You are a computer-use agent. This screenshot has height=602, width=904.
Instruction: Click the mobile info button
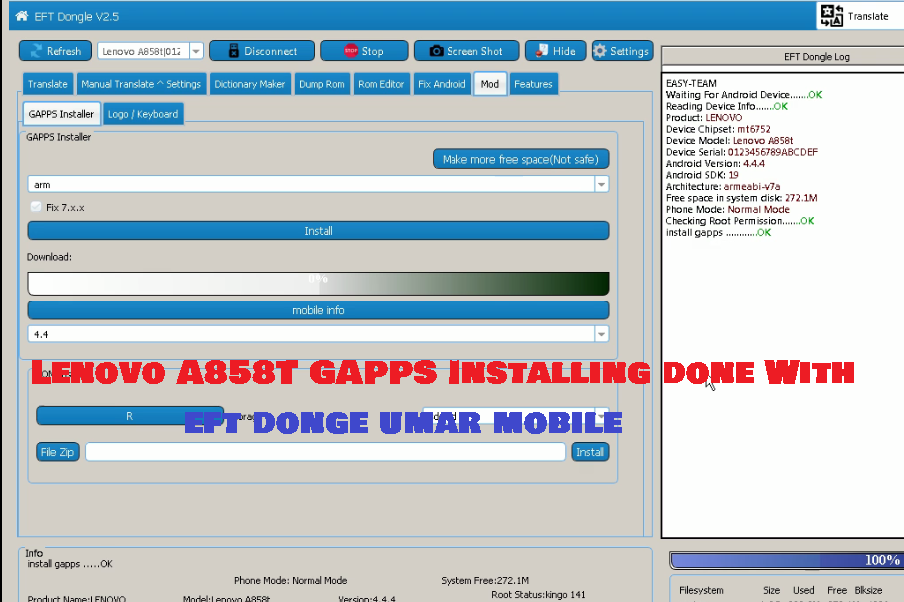(319, 310)
